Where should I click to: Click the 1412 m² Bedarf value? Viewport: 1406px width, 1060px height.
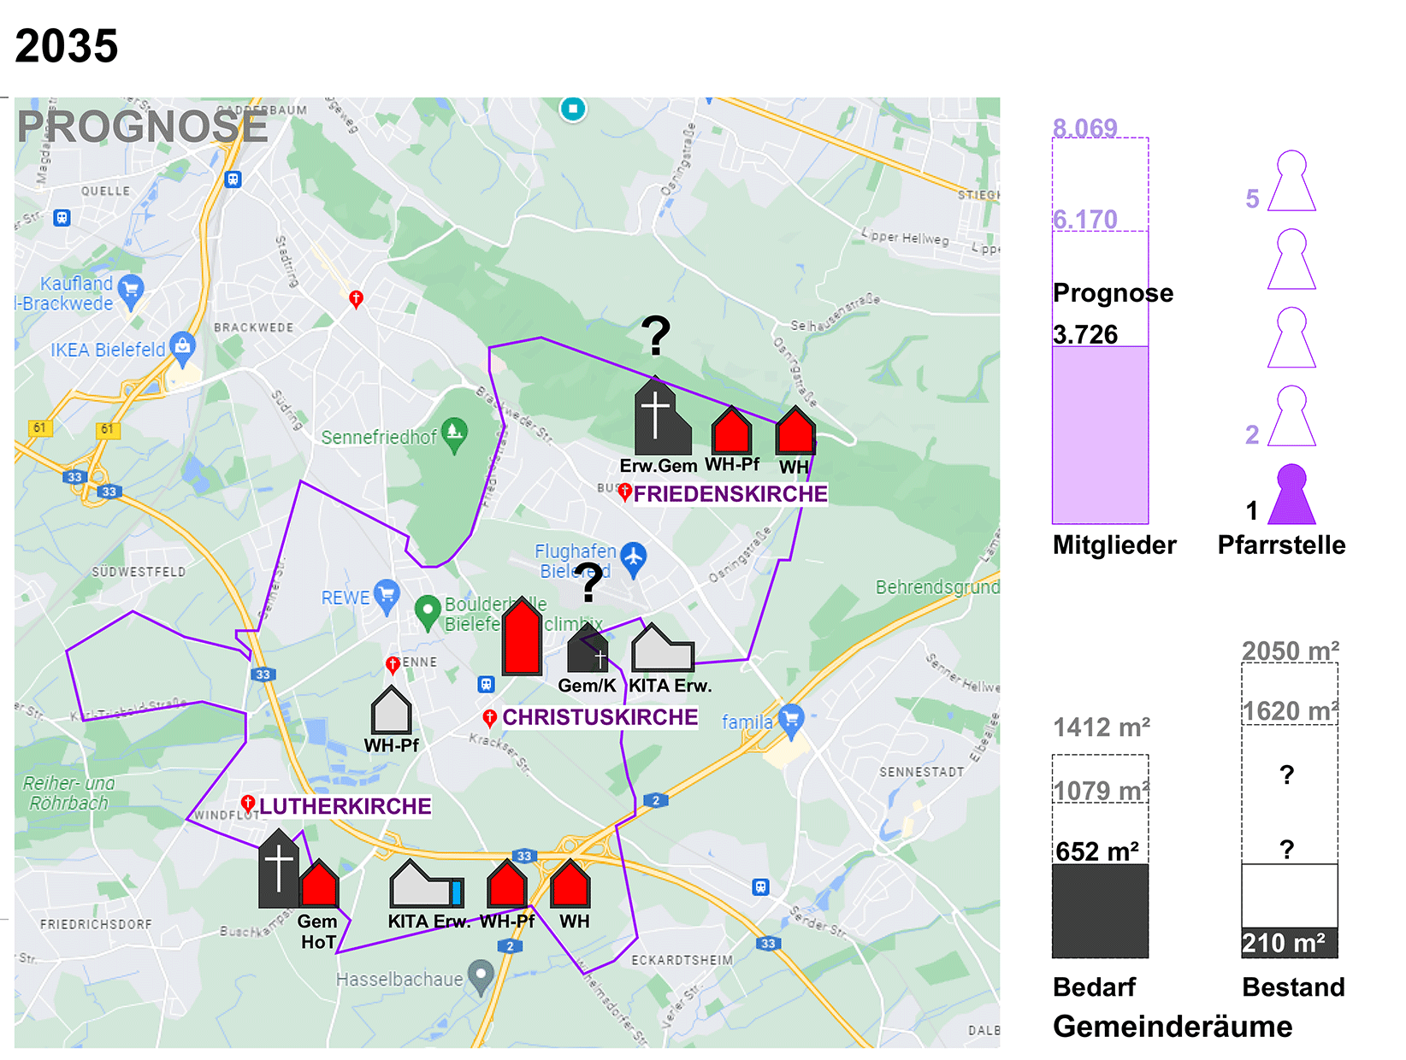(1102, 727)
